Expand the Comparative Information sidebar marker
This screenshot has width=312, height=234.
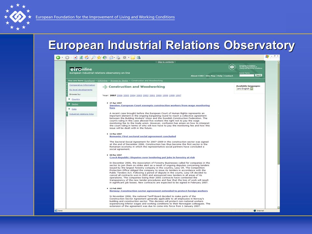67,85
